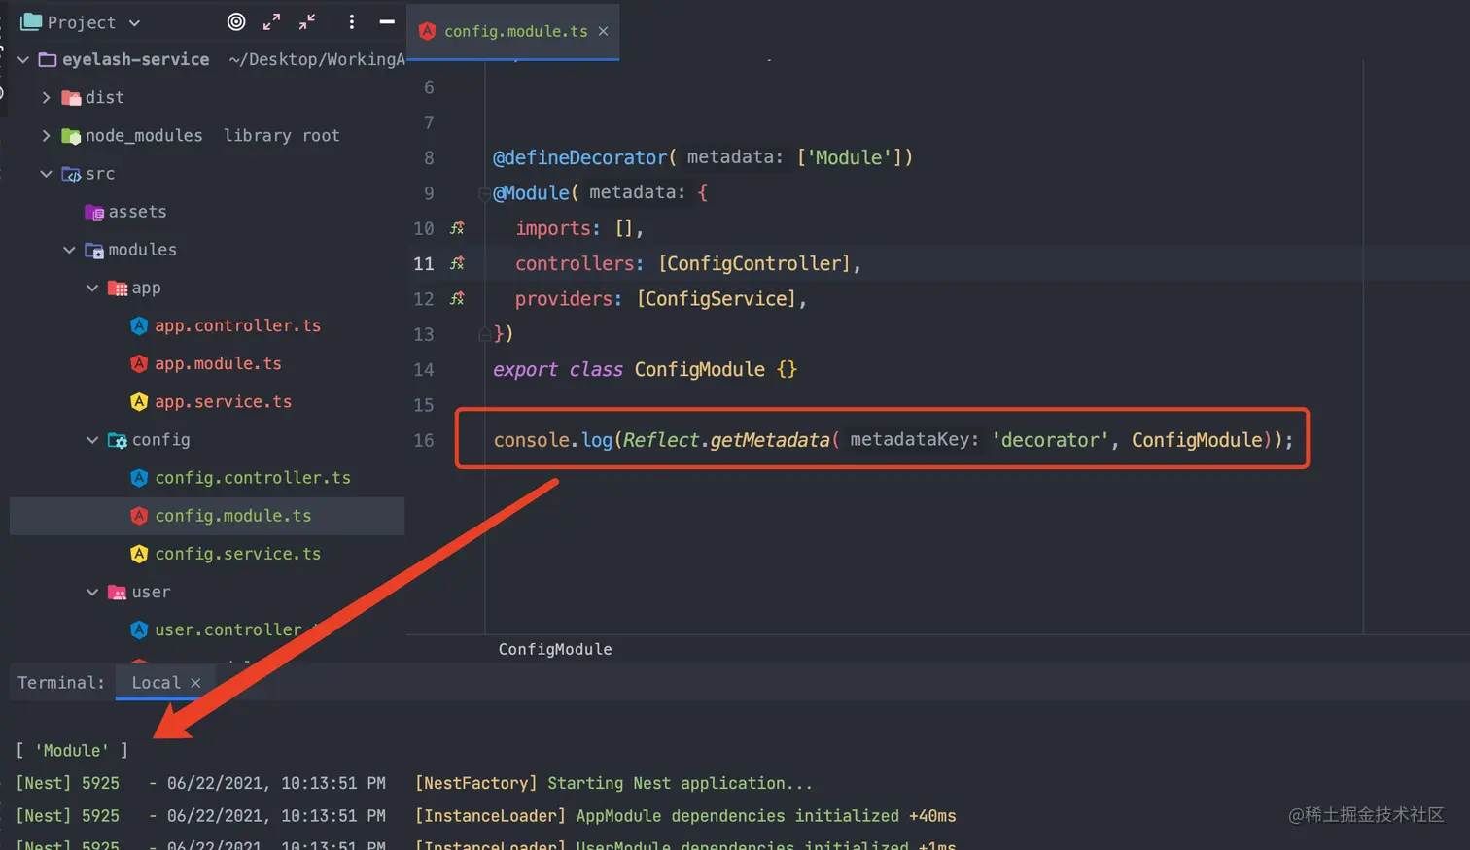Screen dimensions: 1470x850
Task: Collapse the src folder
Action: tap(46, 174)
